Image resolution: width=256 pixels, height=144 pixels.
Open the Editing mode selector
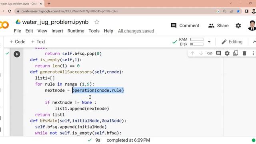click(232, 42)
